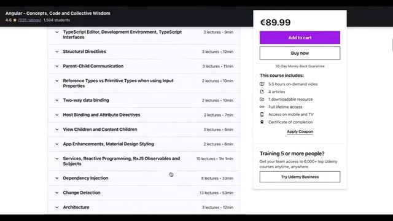Select the Structural Directives section title
Screen dimensions: 393x221
coord(85,52)
